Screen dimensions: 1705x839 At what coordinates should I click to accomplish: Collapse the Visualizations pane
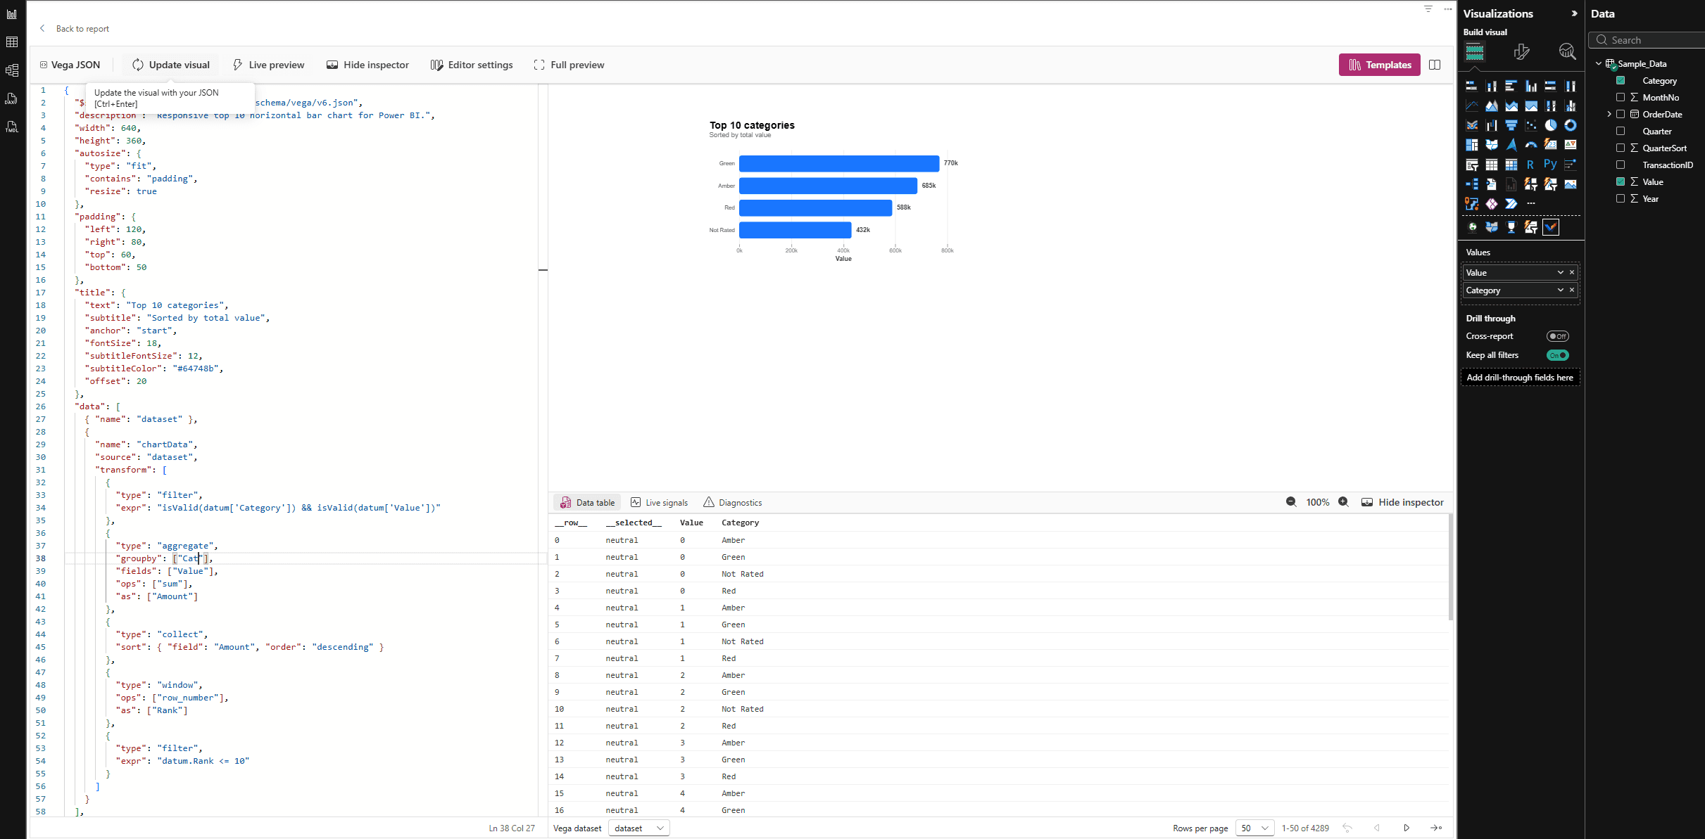[1575, 13]
